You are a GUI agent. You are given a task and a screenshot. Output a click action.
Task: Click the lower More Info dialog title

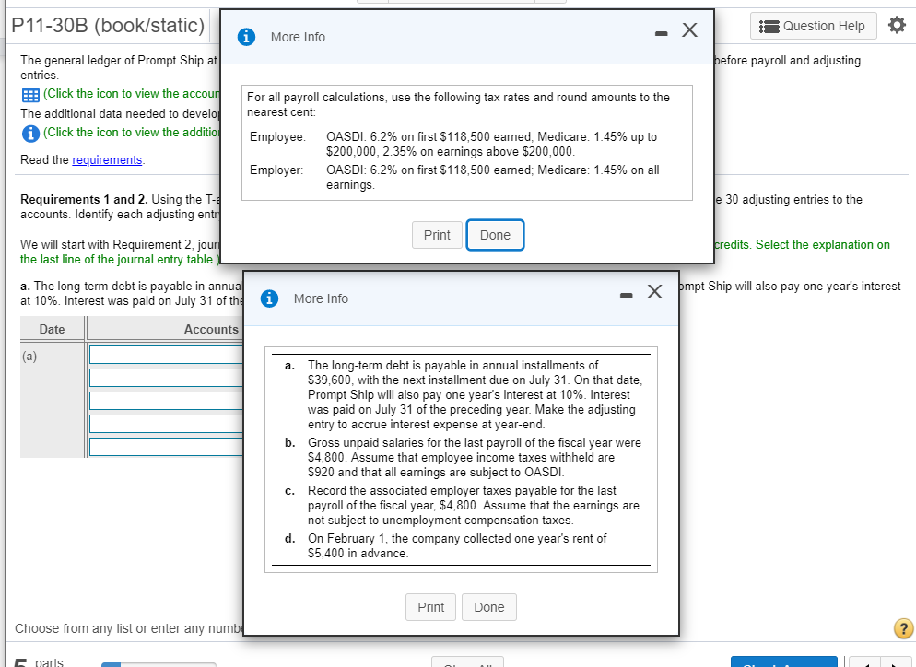point(321,298)
